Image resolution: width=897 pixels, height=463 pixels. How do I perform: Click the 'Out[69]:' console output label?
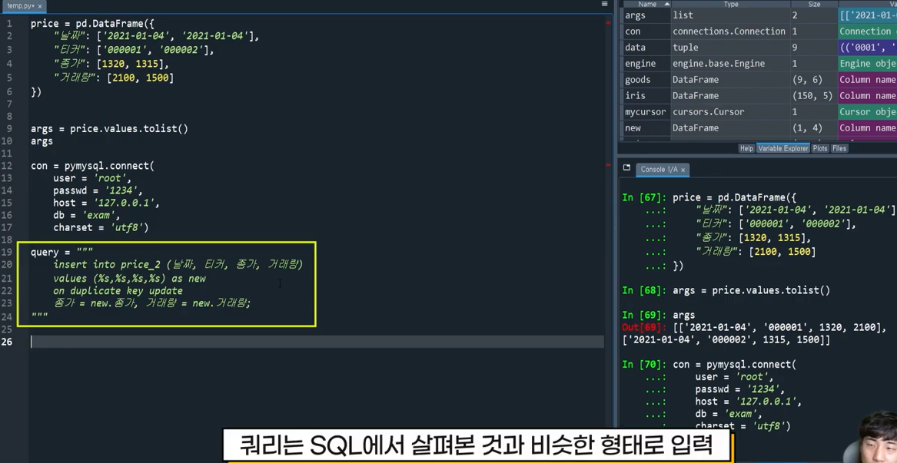[x=645, y=327]
